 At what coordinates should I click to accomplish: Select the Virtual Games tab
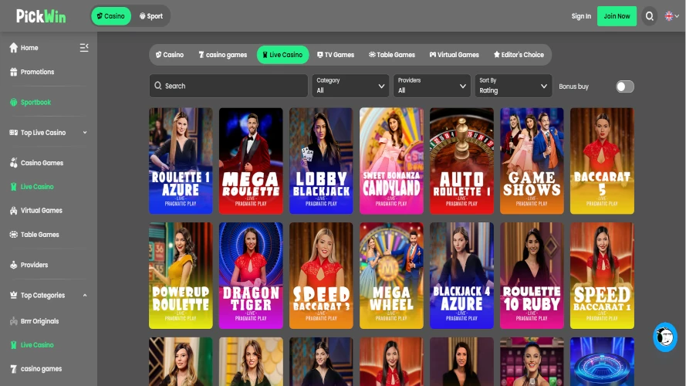click(x=455, y=55)
